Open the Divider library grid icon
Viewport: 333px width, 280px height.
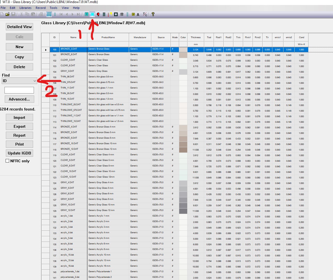122,14
